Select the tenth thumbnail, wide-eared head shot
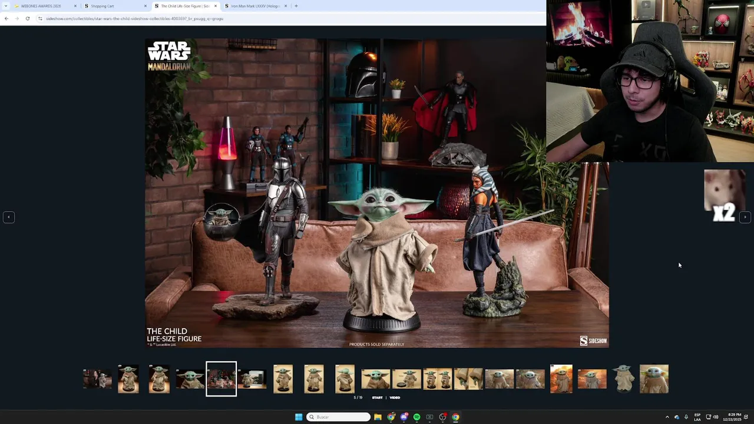This screenshot has height=424, width=754. tap(376, 379)
